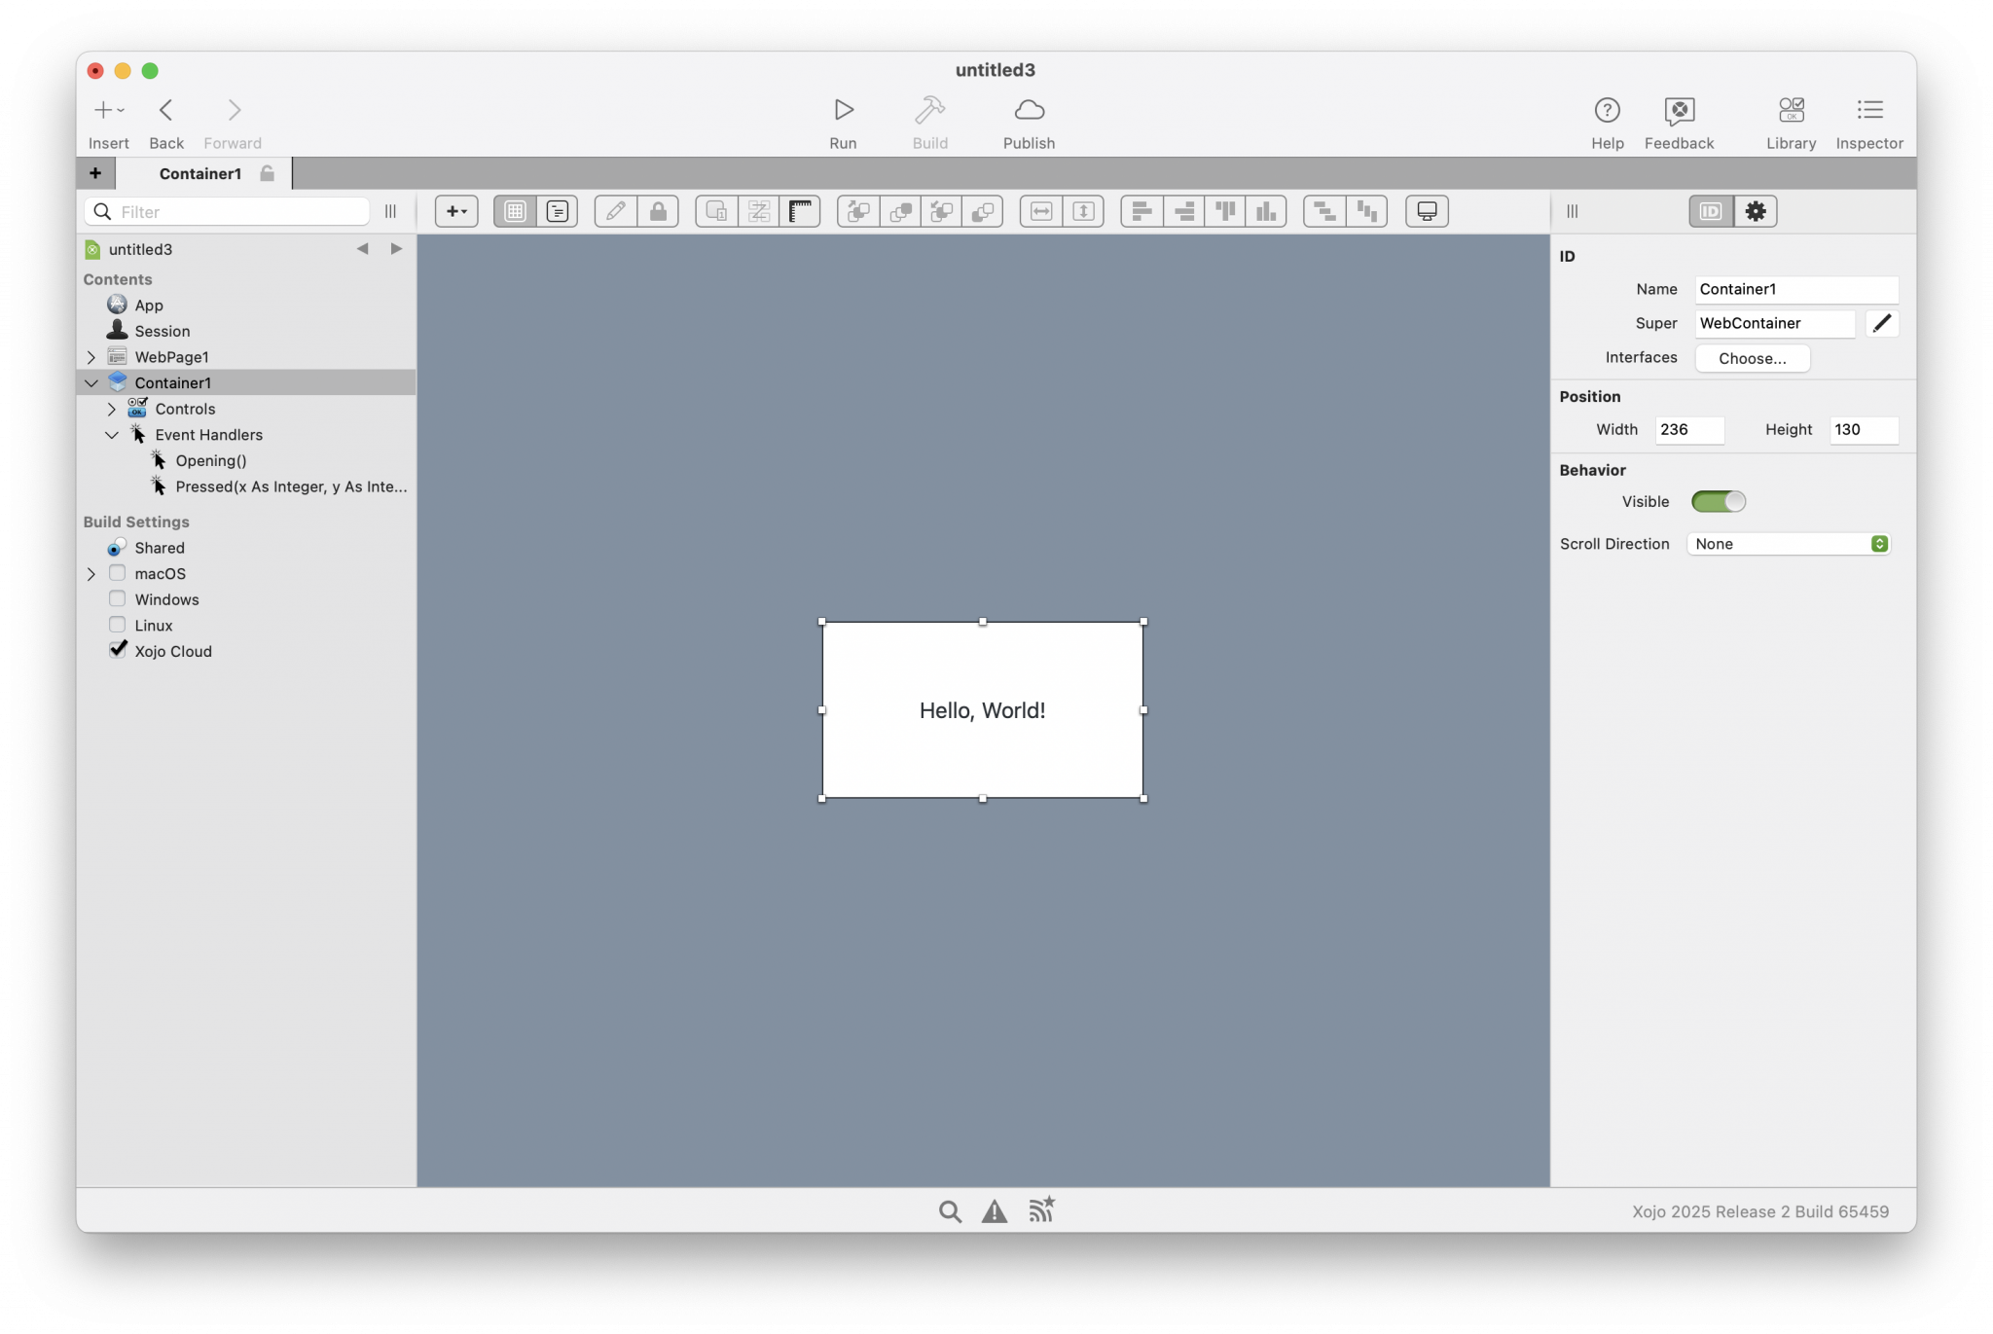Align selected controls to top edges

(1225, 211)
